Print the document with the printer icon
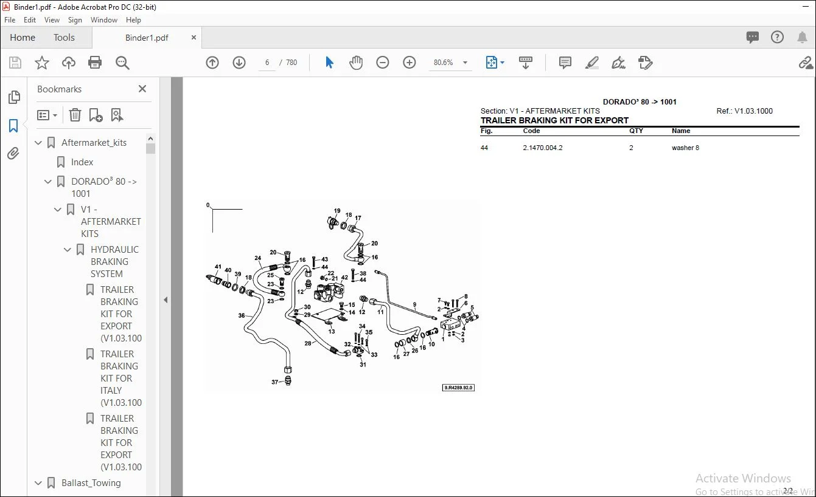Screen dimensions: 816x497 95,63
